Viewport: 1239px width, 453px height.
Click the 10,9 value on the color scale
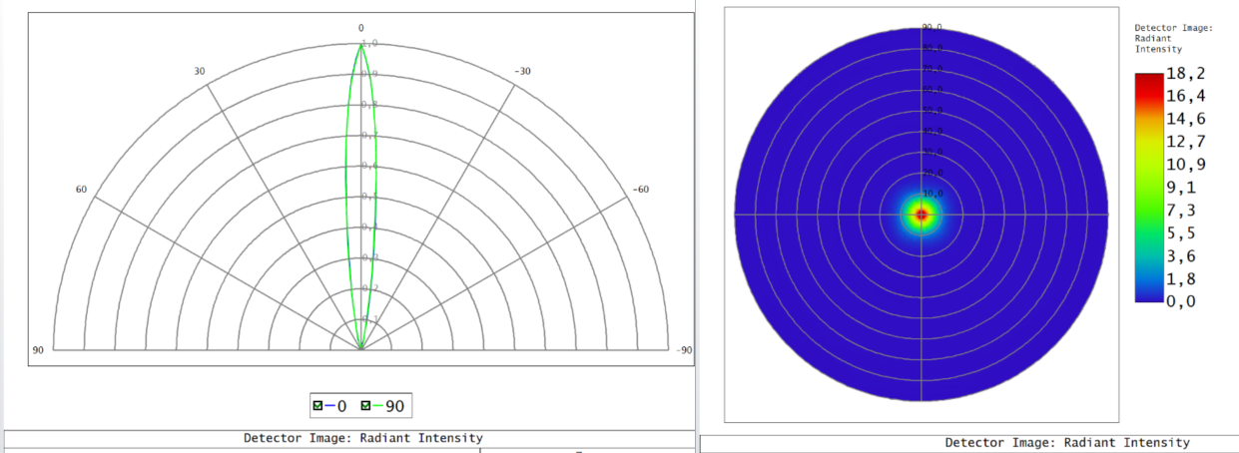point(1186,164)
